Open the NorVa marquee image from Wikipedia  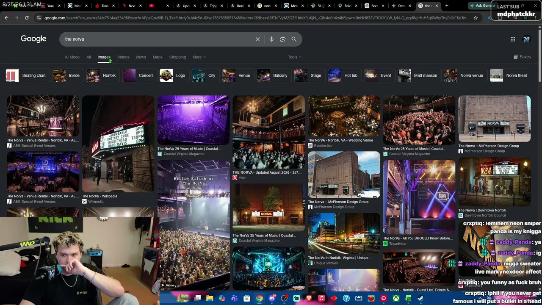[118, 144]
